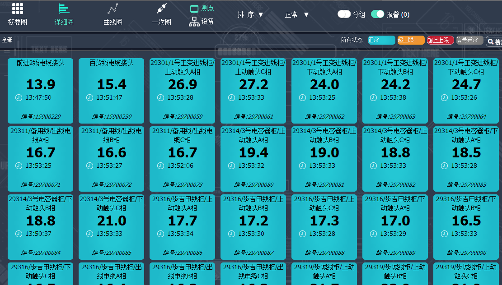
Task: Open the 百货线电缆接头 sensor card
Action: pyautogui.click(x=112, y=91)
